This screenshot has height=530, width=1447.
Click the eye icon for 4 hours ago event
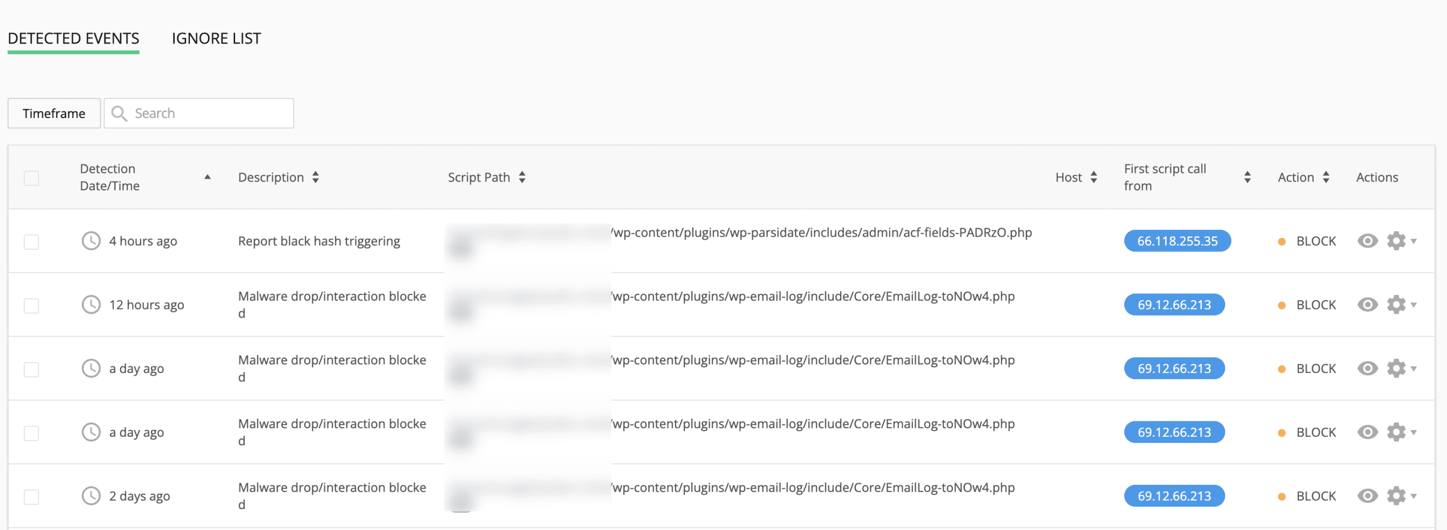1367,241
